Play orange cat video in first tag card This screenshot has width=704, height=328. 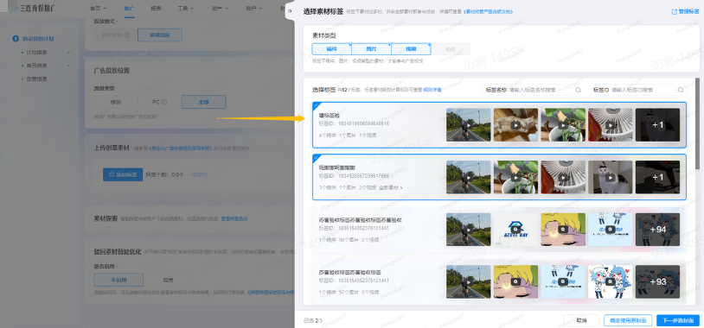click(515, 125)
